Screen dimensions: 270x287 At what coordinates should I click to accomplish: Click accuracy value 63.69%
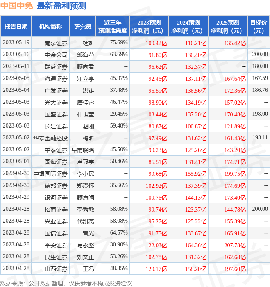click(x=119, y=54)
